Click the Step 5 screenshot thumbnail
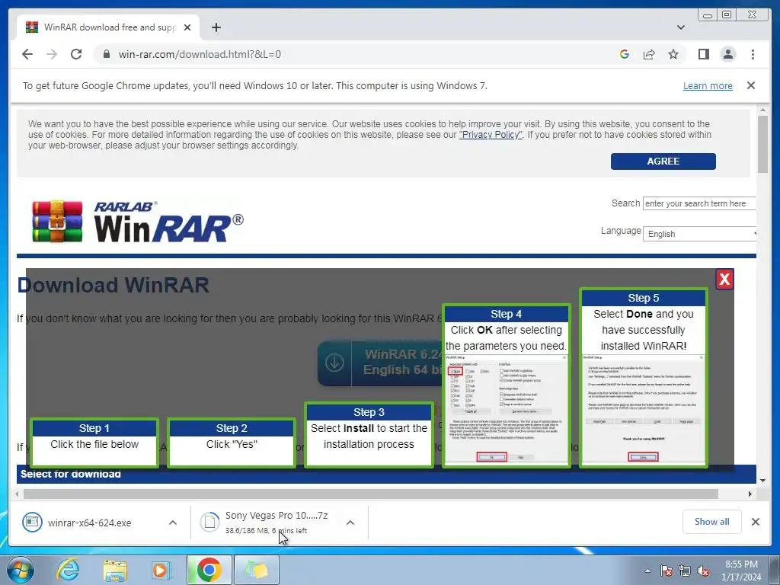This screenshot has height=585, width=780. (x=643, y=409)
